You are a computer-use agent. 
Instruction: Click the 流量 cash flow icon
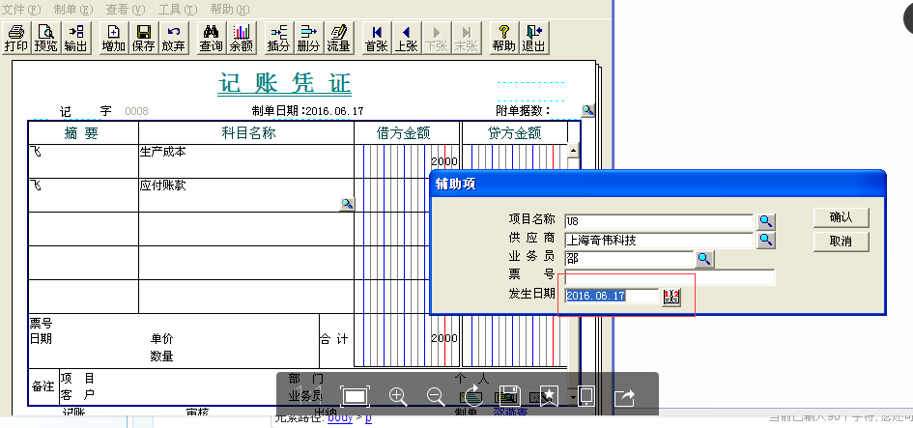(x=338, y=39)
